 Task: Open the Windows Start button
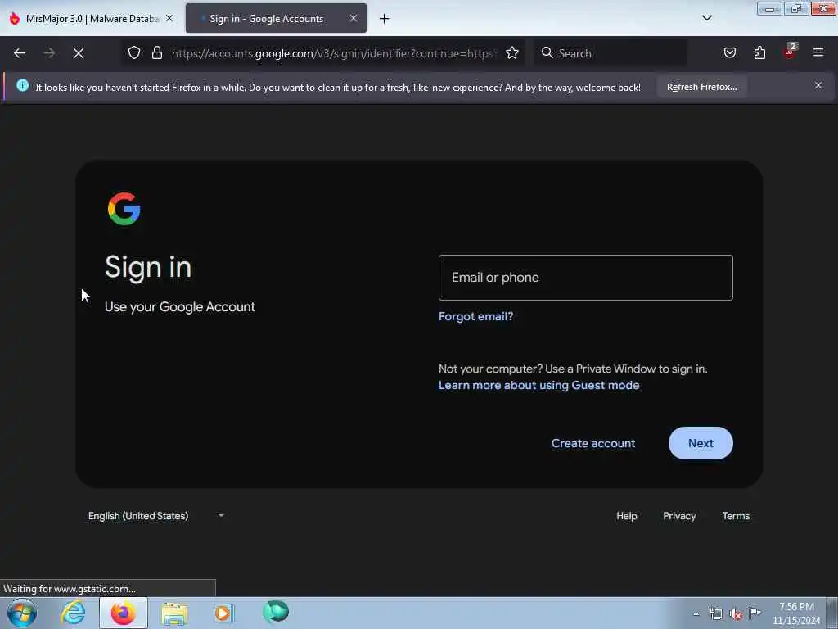tap(22, 613)
